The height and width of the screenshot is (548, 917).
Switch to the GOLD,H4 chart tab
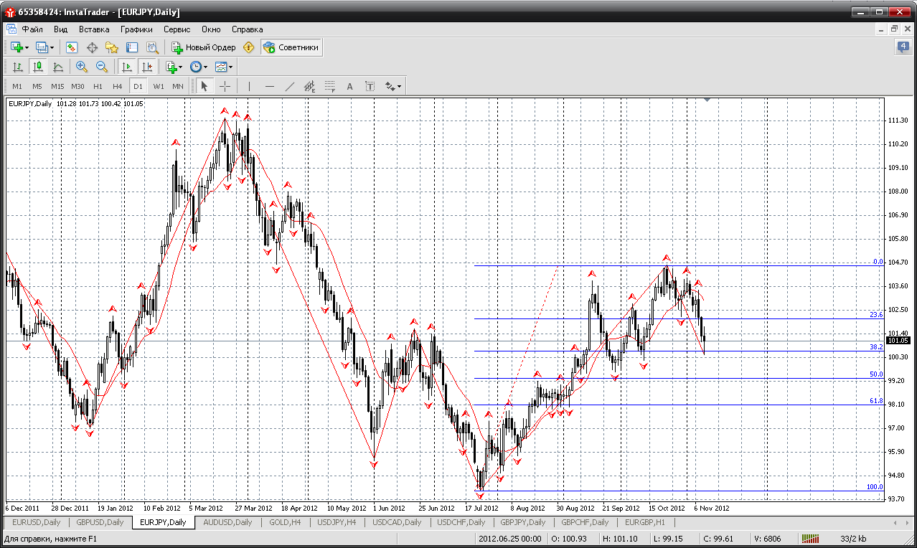click(284, 522)
